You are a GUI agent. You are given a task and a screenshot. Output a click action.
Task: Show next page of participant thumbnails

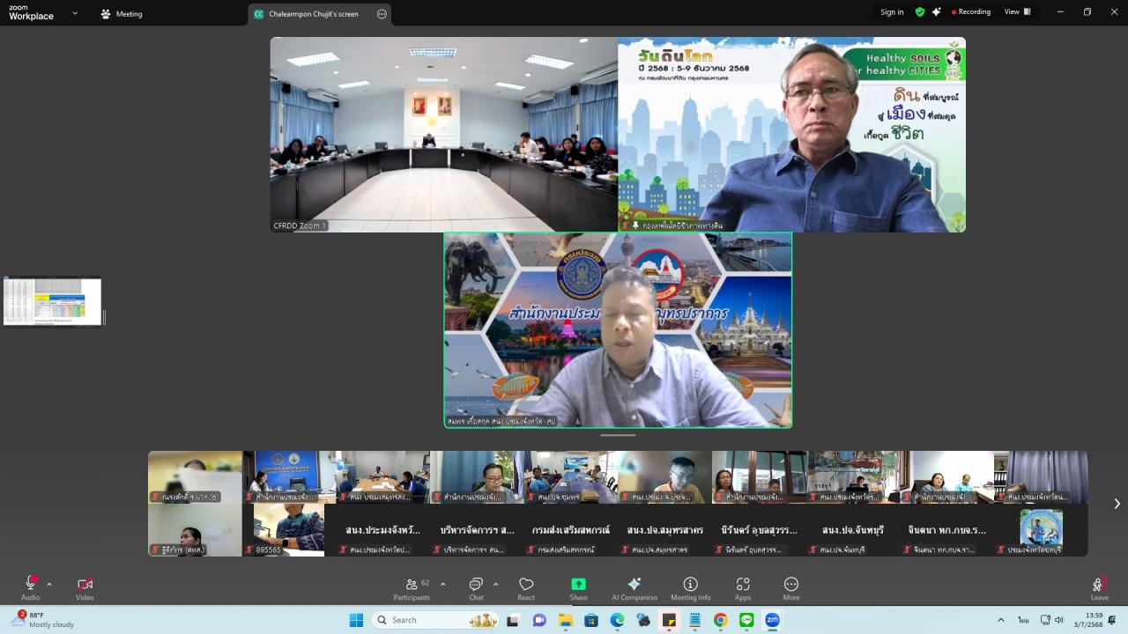pos(1117,504)
